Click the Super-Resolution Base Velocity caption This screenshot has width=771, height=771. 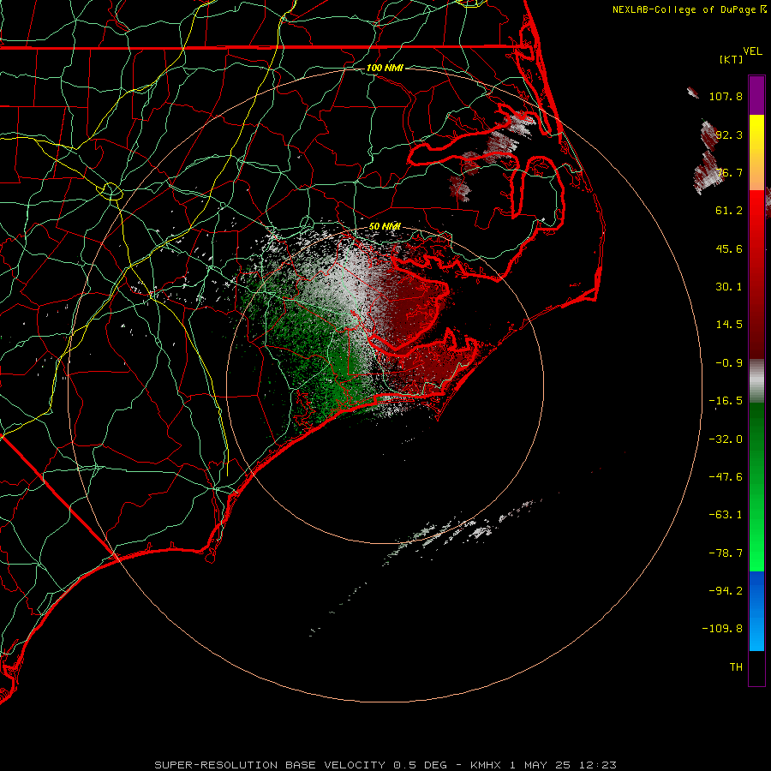coord(385,765)
